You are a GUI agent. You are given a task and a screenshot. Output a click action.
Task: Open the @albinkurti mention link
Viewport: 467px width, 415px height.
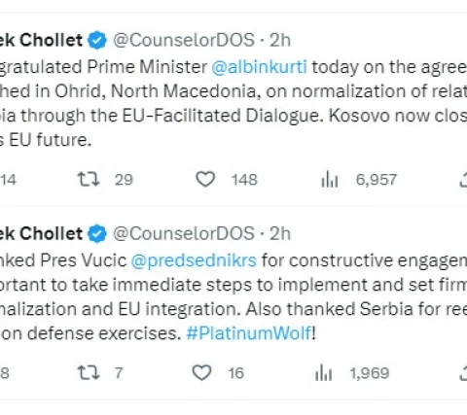259,67
